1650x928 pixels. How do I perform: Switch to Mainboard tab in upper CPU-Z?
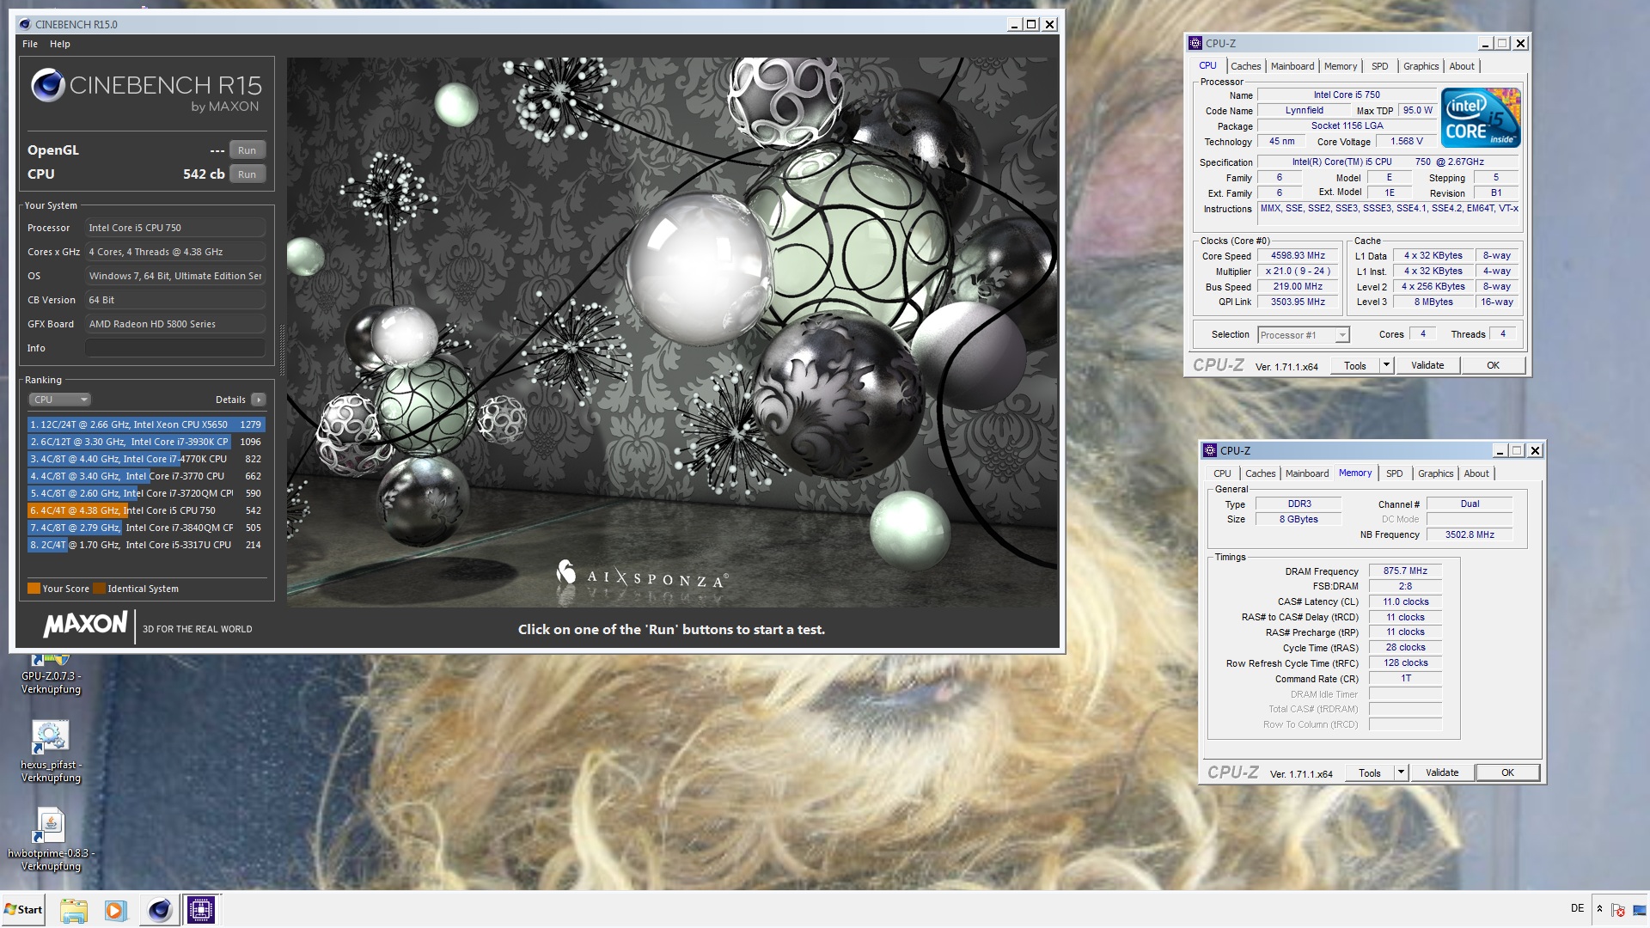click(x=1292, y=66)
